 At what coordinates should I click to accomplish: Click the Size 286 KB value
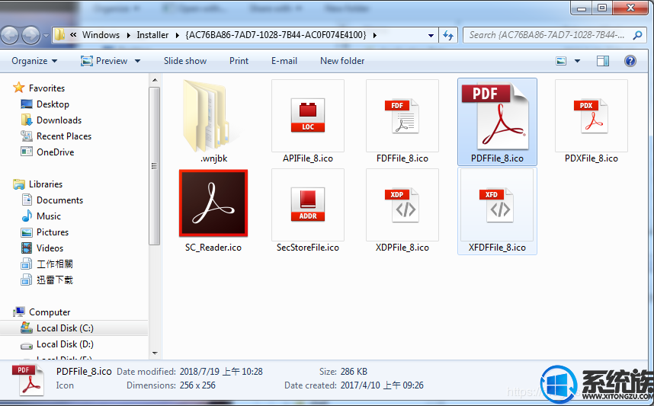354,372
